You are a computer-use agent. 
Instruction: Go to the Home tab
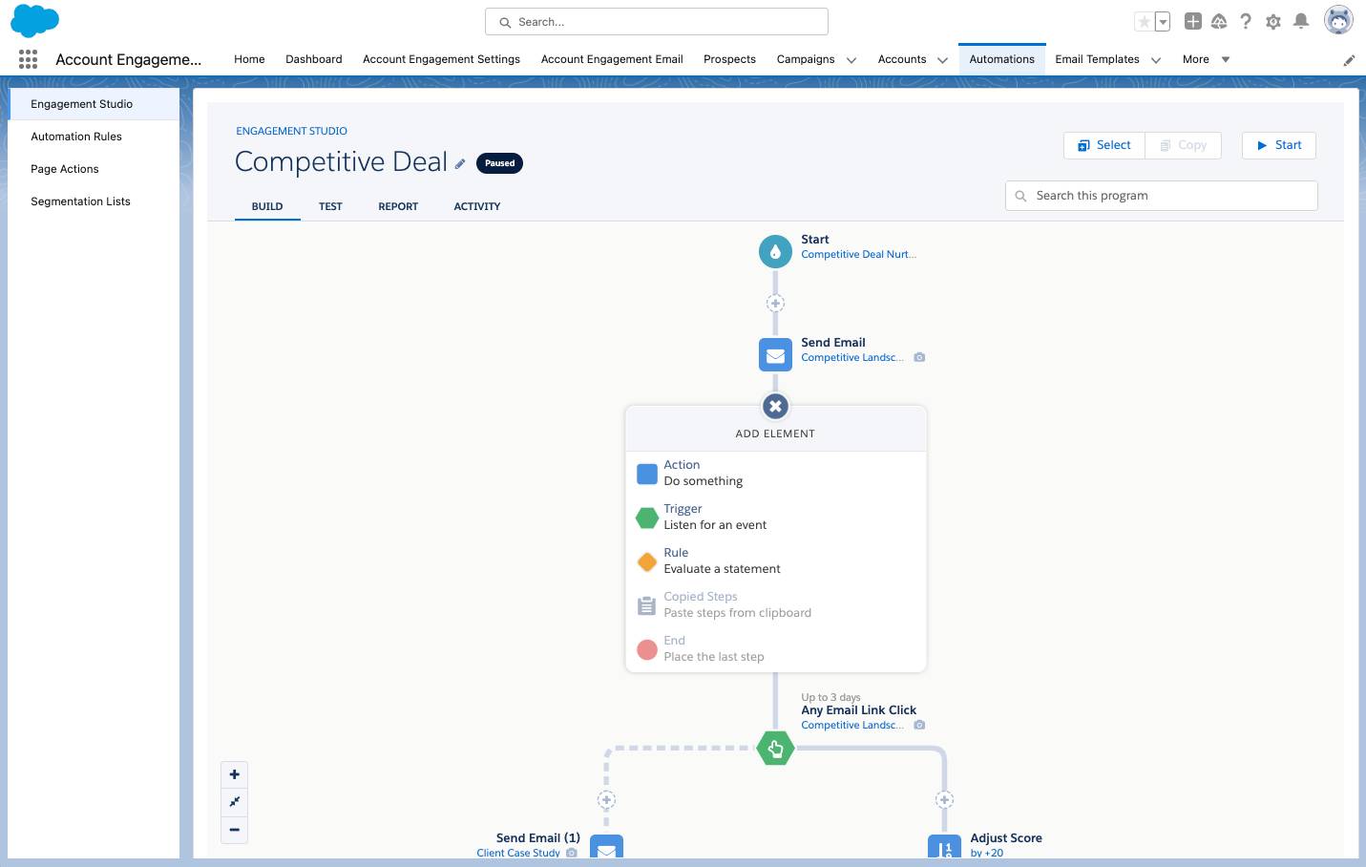(249, 59)
